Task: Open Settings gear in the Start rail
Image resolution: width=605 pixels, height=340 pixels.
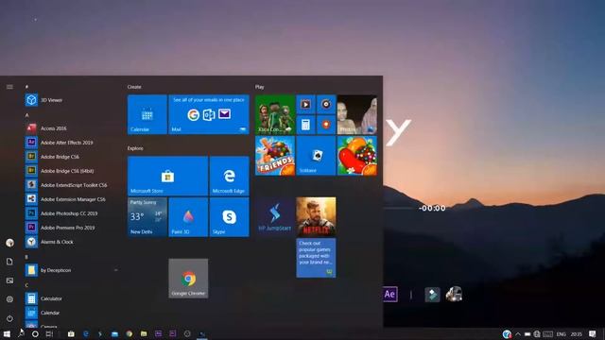Action: (x=9, y=299)
